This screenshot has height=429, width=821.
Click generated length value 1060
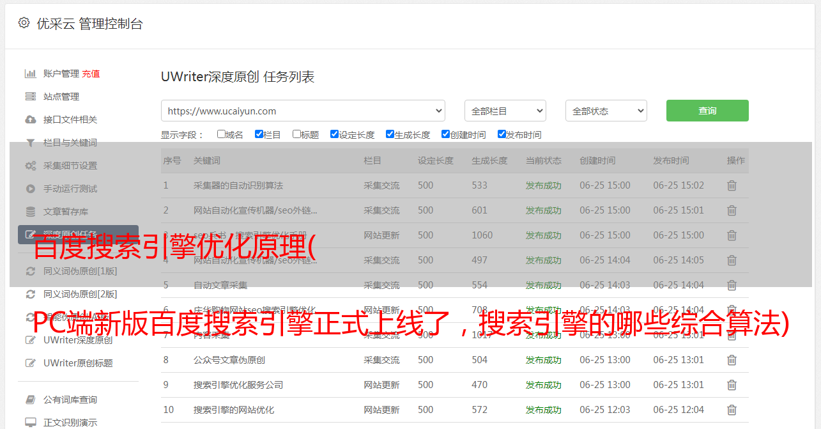coord(482,235)
